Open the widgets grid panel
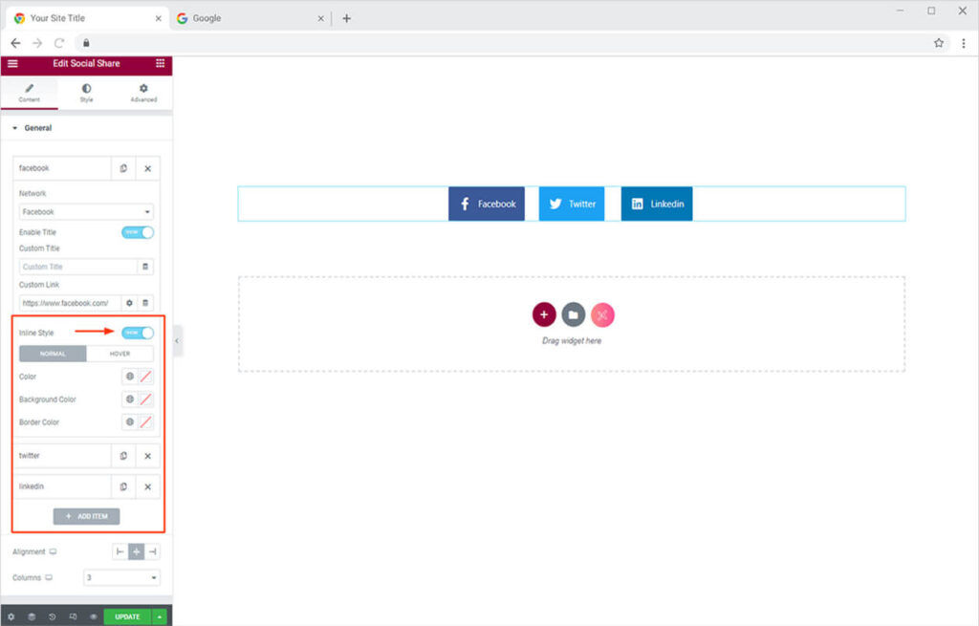The image size is (979, 626). 160,63
